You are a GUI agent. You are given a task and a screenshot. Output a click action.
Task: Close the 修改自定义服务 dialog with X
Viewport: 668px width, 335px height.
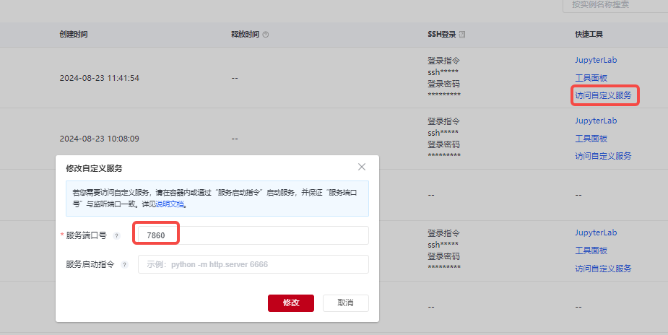pos(362,167)
